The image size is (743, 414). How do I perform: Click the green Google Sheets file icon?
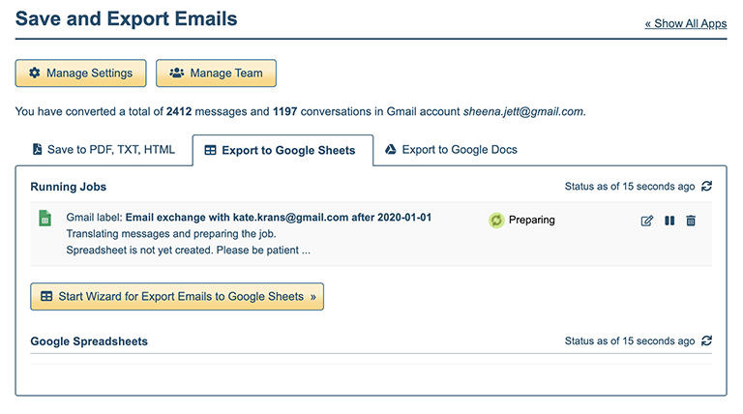coord(45,219)
